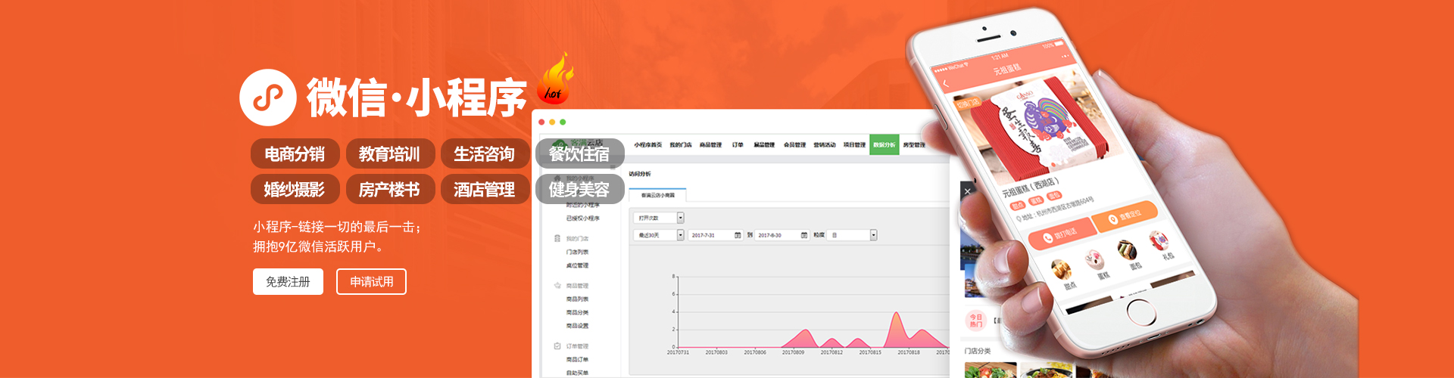
Task: Click the calendar icon beside 2017-8-30
Action: 804,235
